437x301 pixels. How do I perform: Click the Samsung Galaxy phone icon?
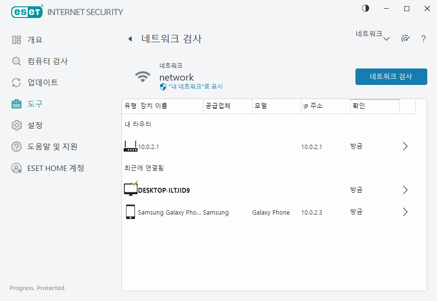pos(130,212)
